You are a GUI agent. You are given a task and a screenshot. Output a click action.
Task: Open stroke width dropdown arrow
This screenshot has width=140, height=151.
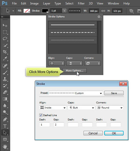pos(64,11)
